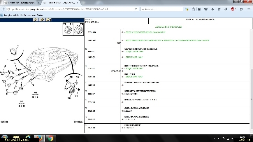The width and height of the screenshot is (253, 142).
Task: Open the Firefox hamburger menu
Action: click(x=249, y=9)
